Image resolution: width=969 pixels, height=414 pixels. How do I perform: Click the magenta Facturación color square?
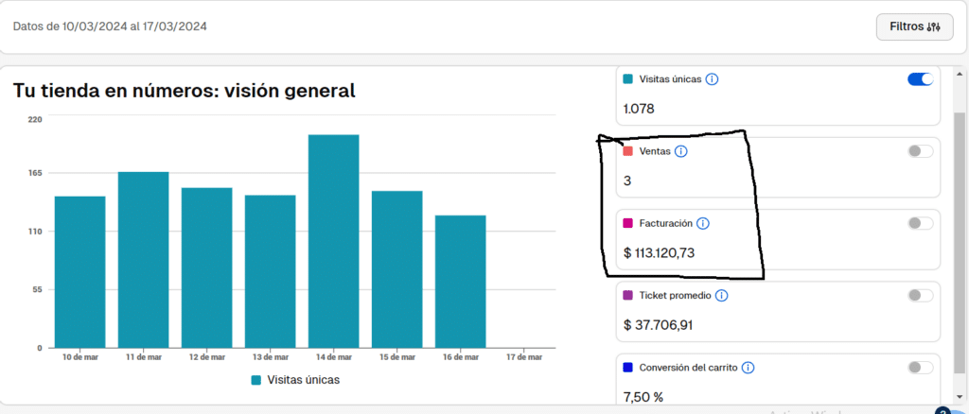click(628, 223)
